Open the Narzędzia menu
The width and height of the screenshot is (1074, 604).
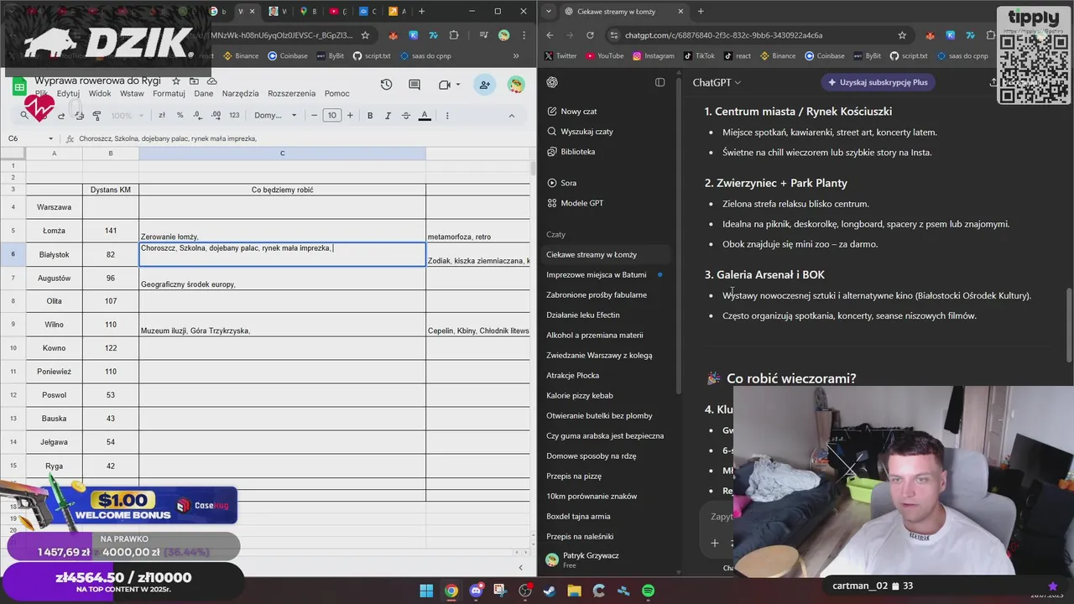(x=240, y=94)
